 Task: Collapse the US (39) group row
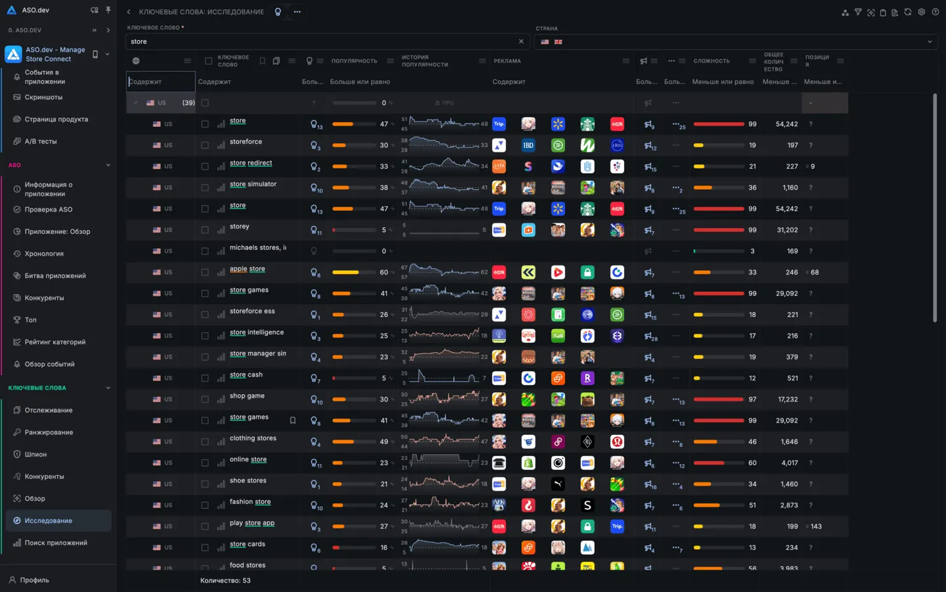(x=135, y=103)
